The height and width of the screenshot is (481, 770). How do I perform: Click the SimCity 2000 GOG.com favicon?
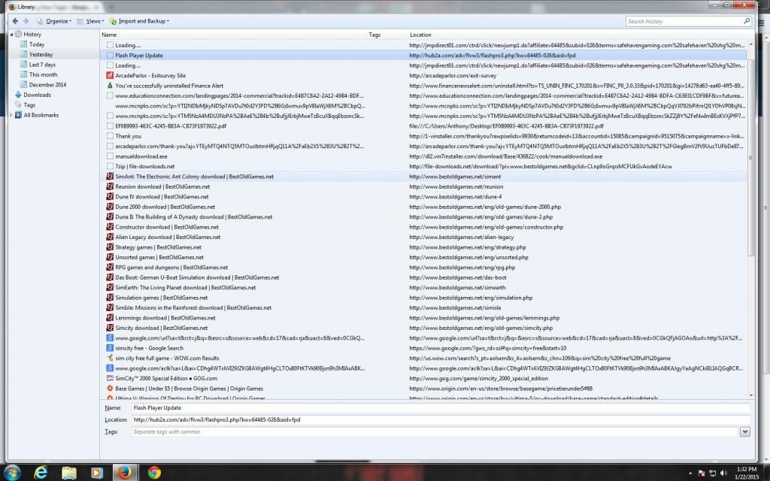[x=110, y=378]
